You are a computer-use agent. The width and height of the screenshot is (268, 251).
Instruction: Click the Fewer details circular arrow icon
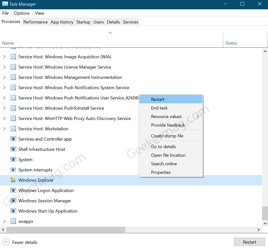click(x=6, y=242)
